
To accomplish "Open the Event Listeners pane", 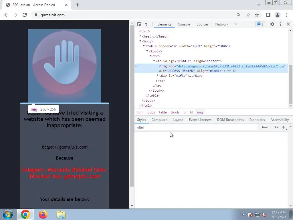I will (x=200, y=120).
